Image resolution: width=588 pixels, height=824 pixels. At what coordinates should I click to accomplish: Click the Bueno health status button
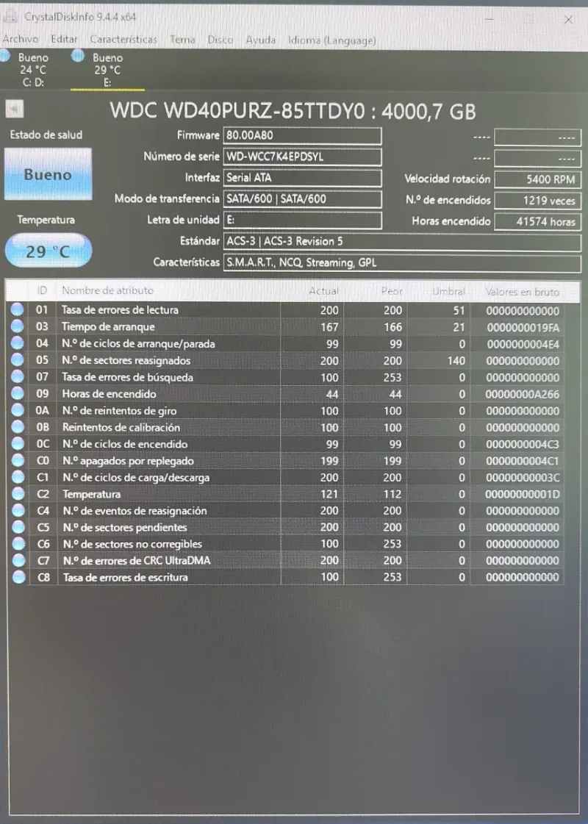48,174
